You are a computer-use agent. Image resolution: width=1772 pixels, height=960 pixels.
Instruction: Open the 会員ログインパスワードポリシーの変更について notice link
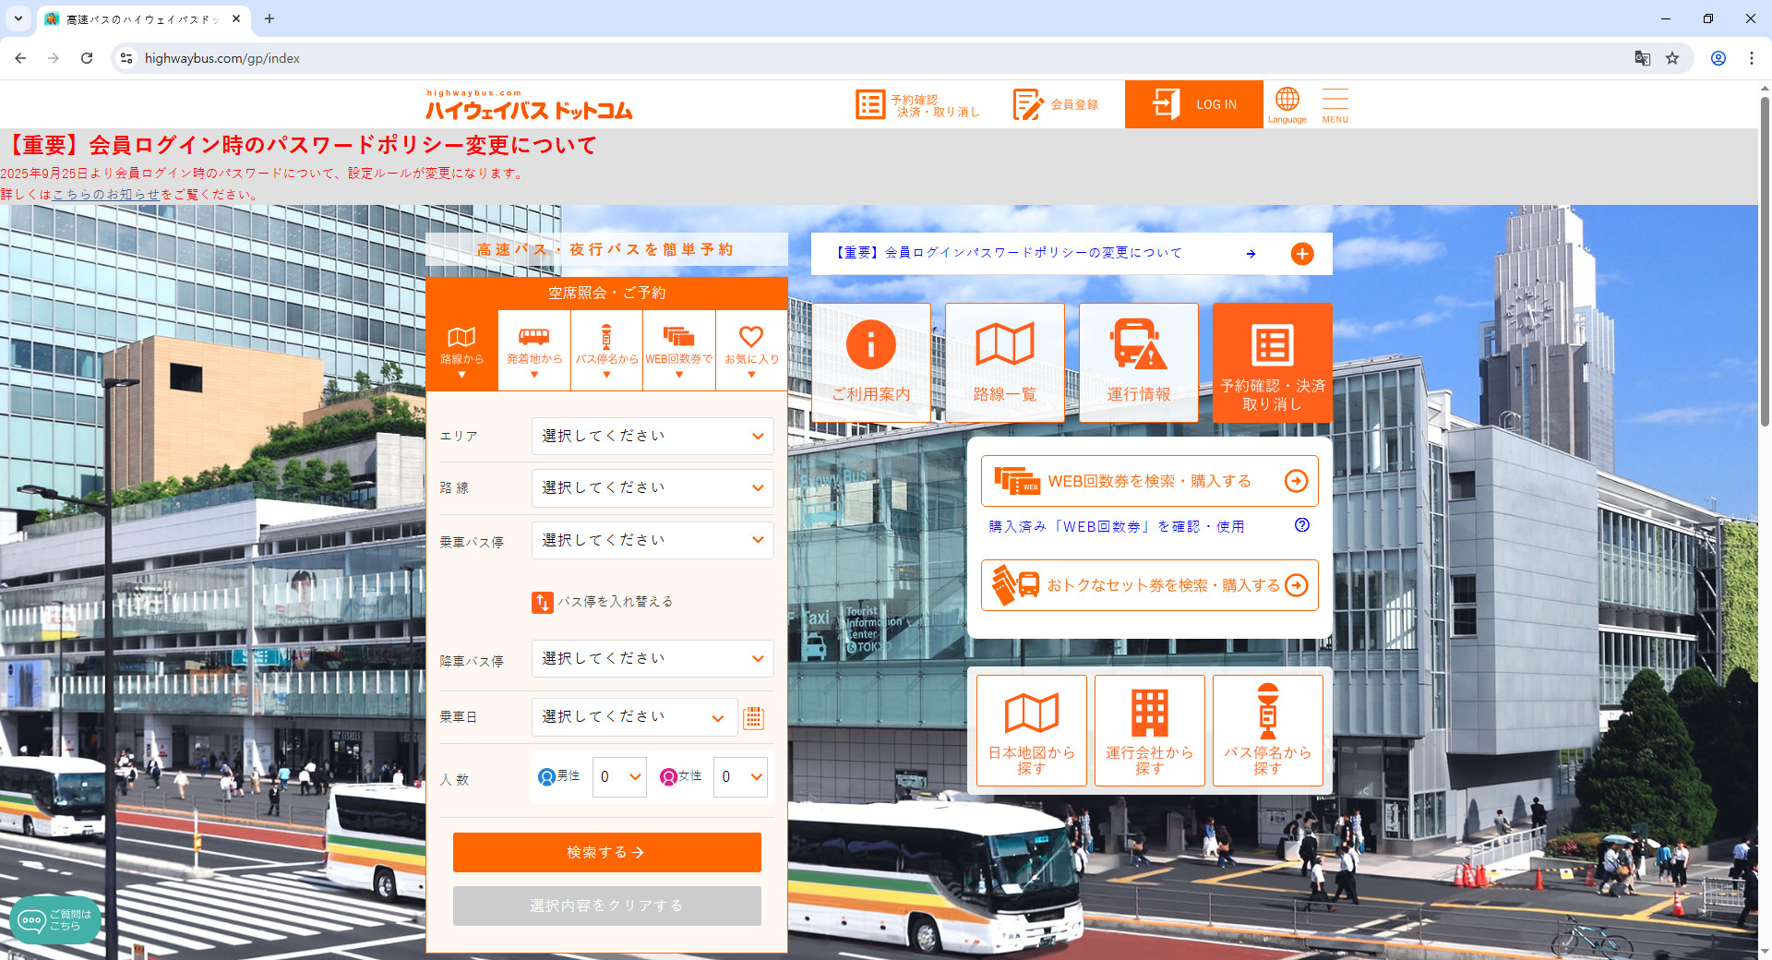click(x=1008, y=253)
